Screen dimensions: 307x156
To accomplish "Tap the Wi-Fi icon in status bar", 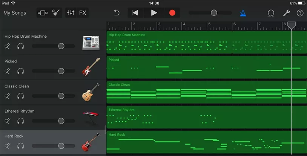I will click(x=13, y=3).
